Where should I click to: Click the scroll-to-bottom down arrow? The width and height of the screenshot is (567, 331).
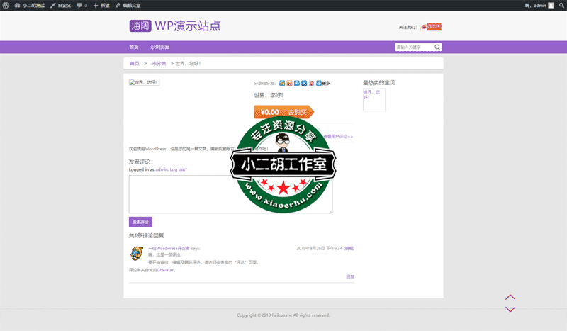coord(510,309)
